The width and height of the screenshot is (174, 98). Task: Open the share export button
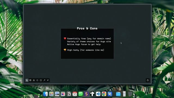[148, 80]
